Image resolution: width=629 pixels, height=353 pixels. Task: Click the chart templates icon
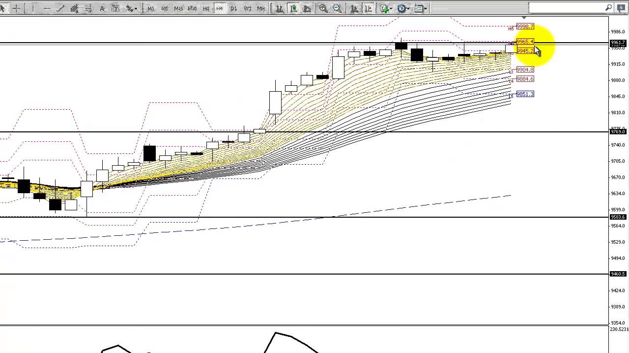pos(419,8)
